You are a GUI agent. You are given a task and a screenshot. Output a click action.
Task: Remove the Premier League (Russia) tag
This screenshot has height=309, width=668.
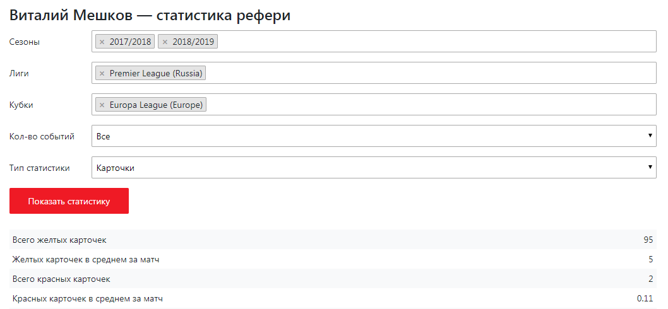tap(102, 74)
